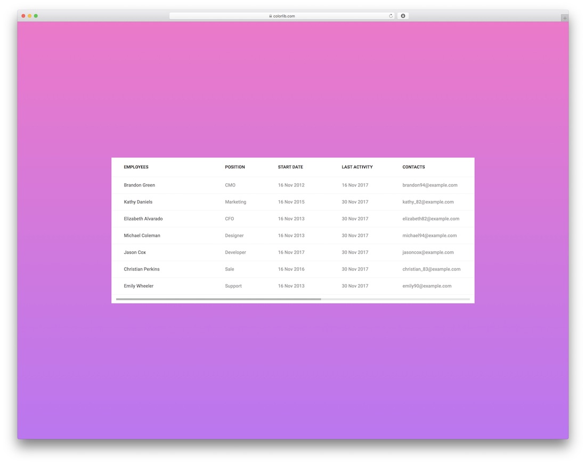Click the Support position cell
Viewport: 586px width, 464px height.
point(233,286)
